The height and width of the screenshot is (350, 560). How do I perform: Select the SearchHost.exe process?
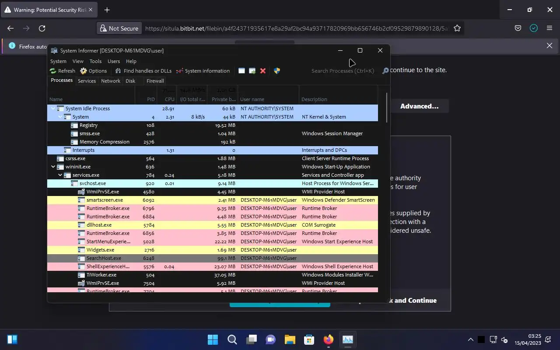pos(213,258)
